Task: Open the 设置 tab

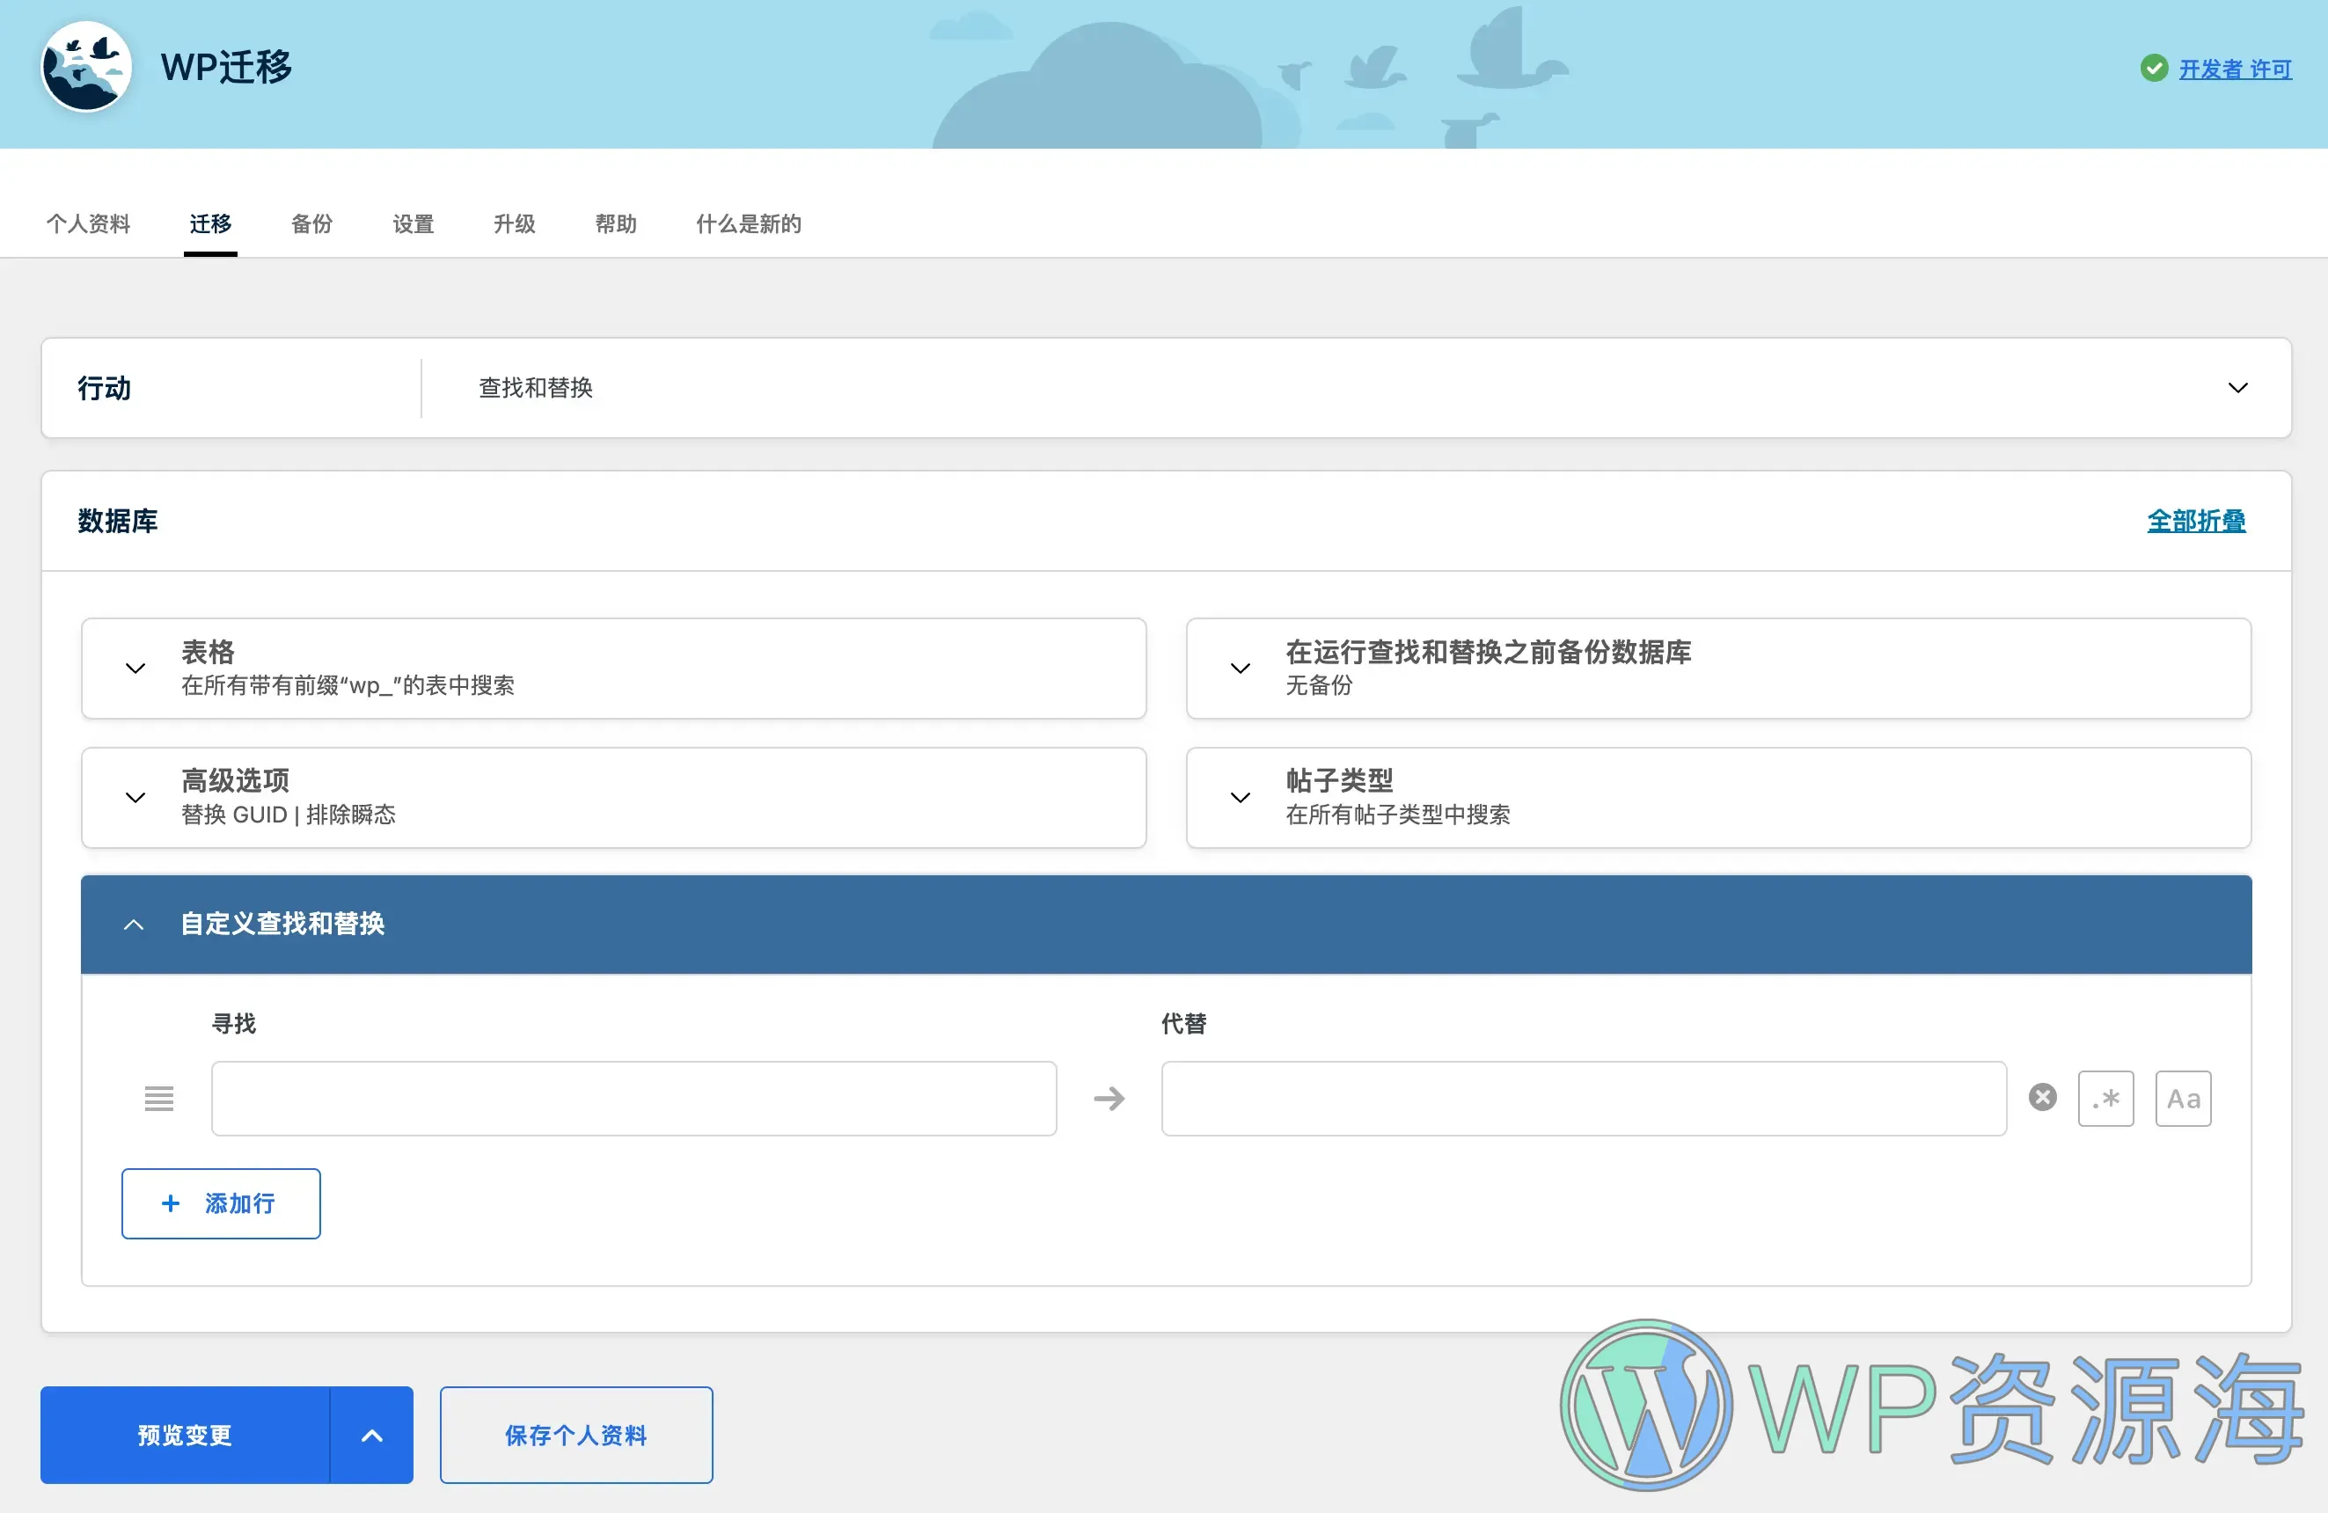Action: (x=413, y=224)
